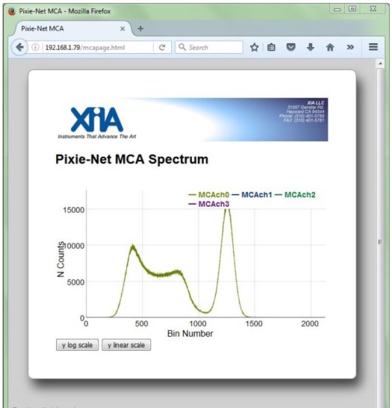Switch chart to y log scale
The height and width of the screenshot is (408, 392).
[x=77, y=345]
